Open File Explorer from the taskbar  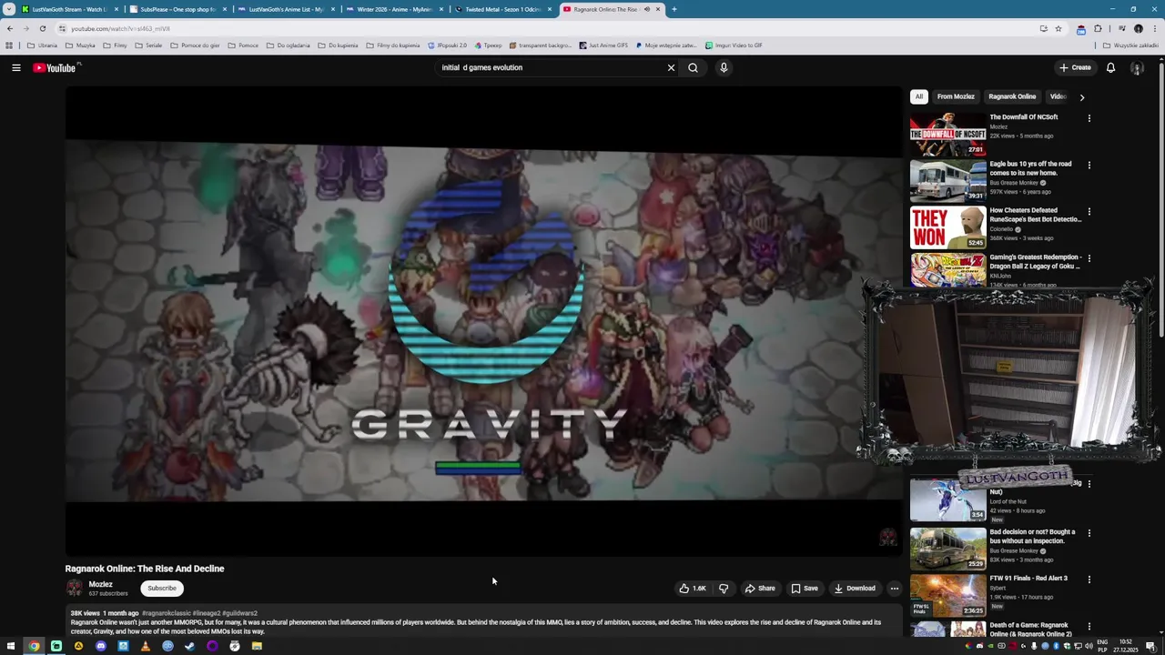pyautogui.click(x=257, y=647)
